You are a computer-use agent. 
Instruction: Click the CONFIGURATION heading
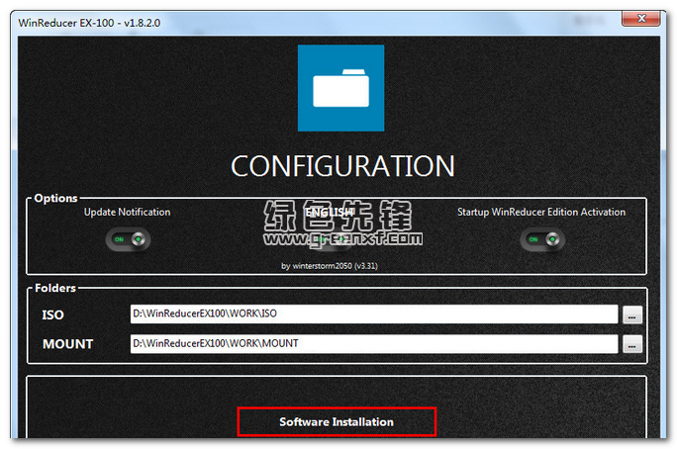tap(342, 165)
